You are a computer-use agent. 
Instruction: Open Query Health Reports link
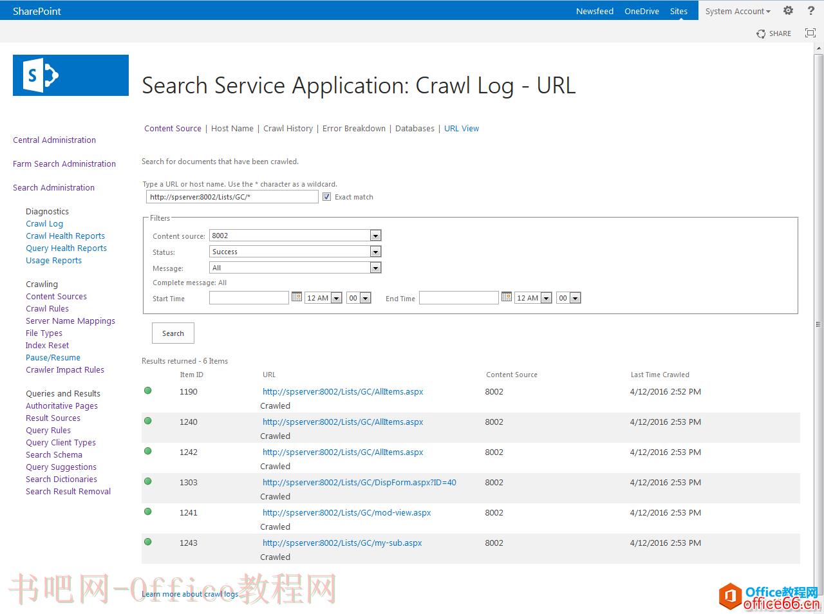pos(66,248)
